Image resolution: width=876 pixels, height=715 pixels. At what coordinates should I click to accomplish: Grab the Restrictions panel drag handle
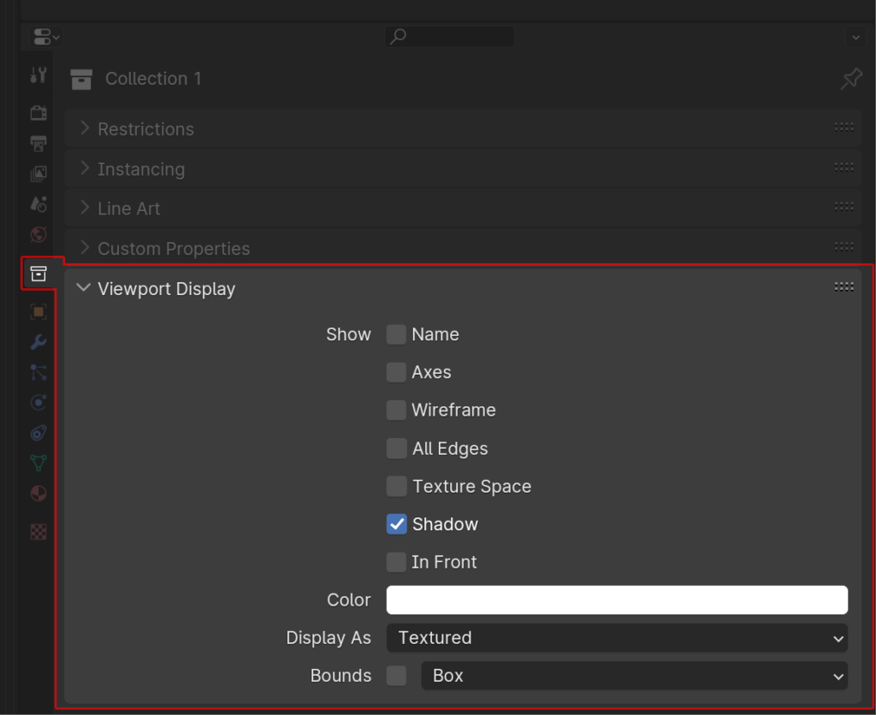[843, 127]
